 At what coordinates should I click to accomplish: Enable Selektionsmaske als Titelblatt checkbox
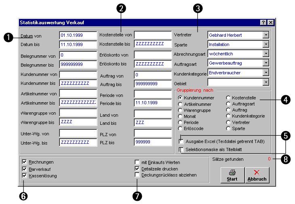181,149
